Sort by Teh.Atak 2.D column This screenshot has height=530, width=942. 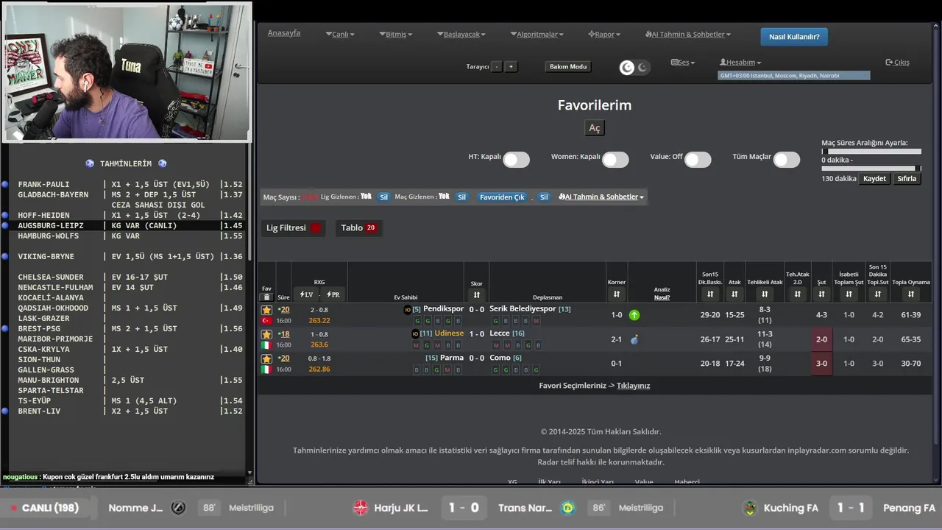point(798,294)
